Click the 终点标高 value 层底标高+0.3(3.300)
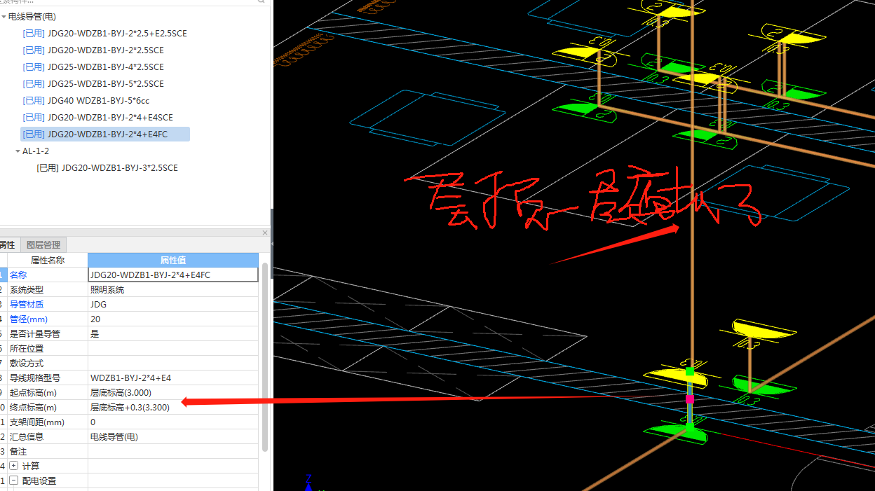The width and height of the screenshot is (875, 491). click(173, 407)
